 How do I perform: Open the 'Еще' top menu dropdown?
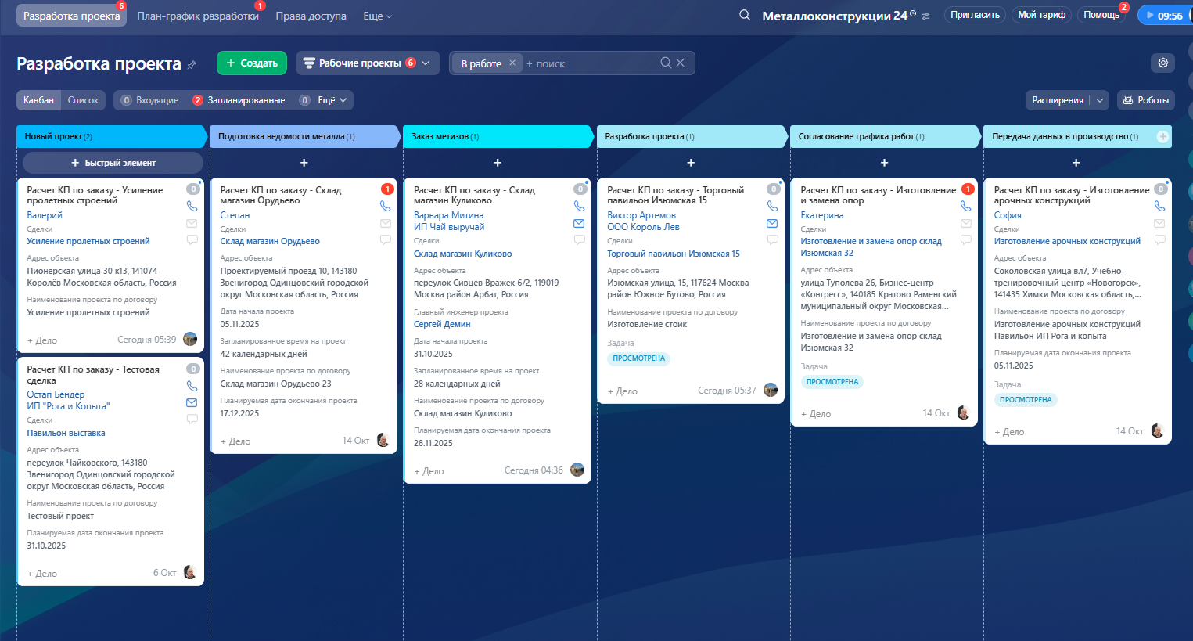[x=378, y=16]
